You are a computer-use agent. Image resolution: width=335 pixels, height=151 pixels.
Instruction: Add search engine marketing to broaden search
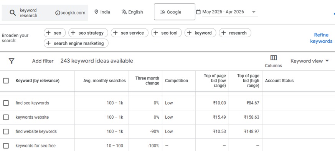pyautogui.click(x=76, y=43)
